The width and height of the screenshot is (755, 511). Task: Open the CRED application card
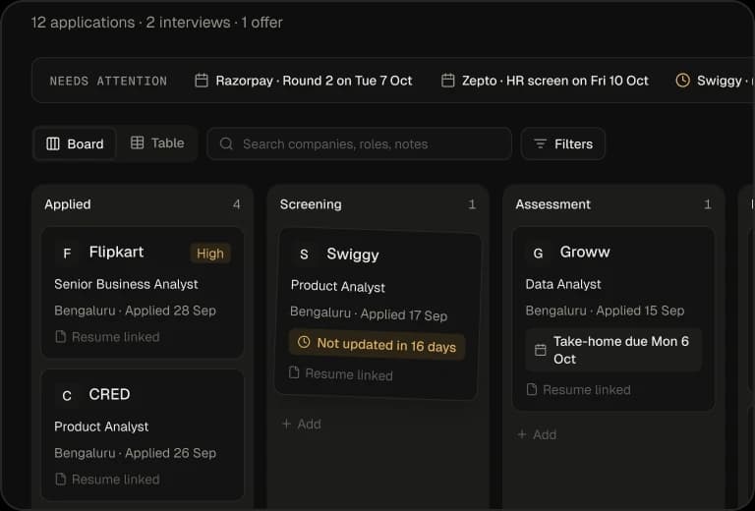(x=143, y=435)
